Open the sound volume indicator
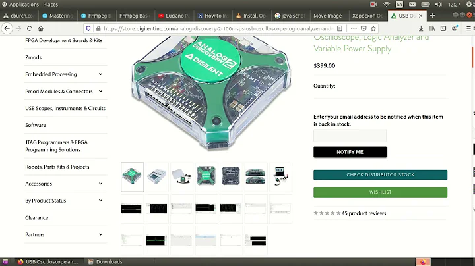Viewport: 475px width, 266px height. click(438, 4)
